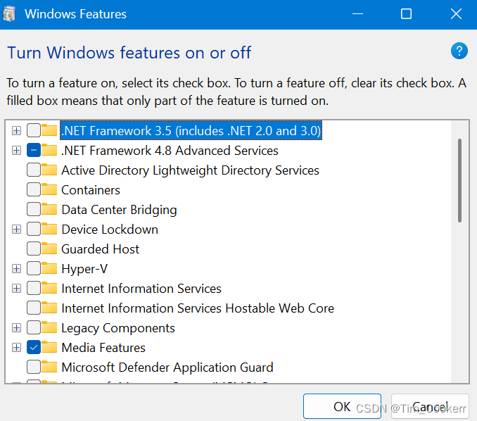
Task: Click the folder icon beside Guarded Host
Action: pyautogui.click(x=49, y=249)
